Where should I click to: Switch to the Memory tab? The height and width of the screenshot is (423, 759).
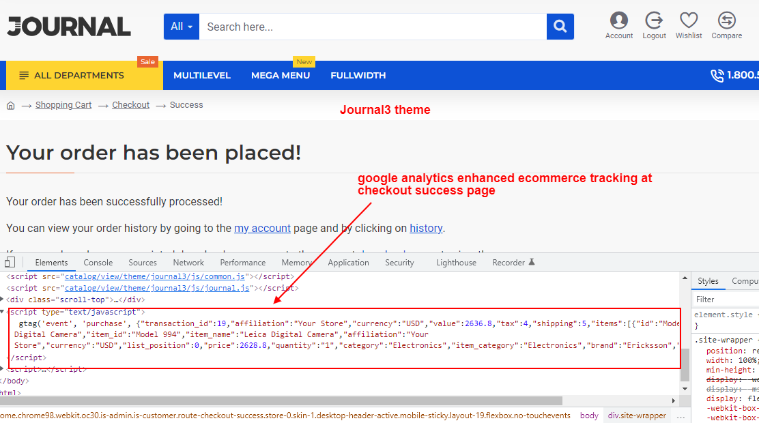[297, 262]
